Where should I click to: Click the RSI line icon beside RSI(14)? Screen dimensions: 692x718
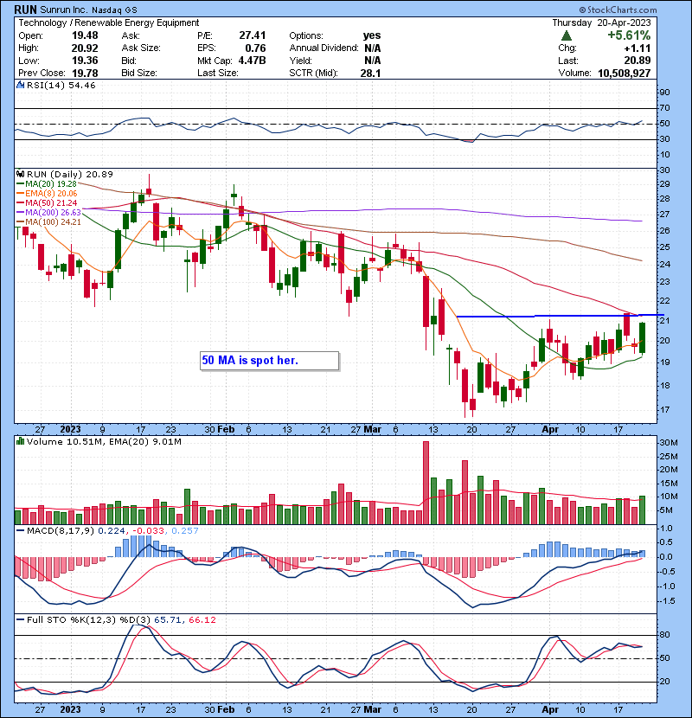click(x=20, y=85)
